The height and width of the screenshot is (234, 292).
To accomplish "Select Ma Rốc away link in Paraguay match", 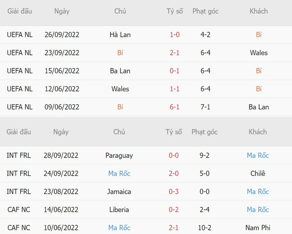I will (258, 155).
